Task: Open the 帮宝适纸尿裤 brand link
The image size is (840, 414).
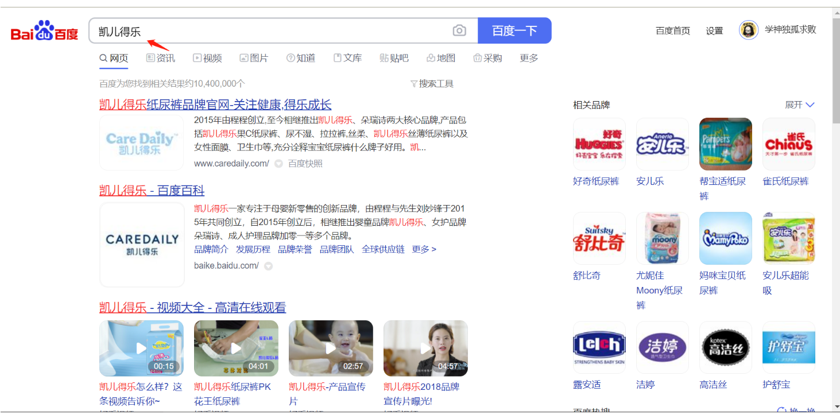Action: pos(723,189)
